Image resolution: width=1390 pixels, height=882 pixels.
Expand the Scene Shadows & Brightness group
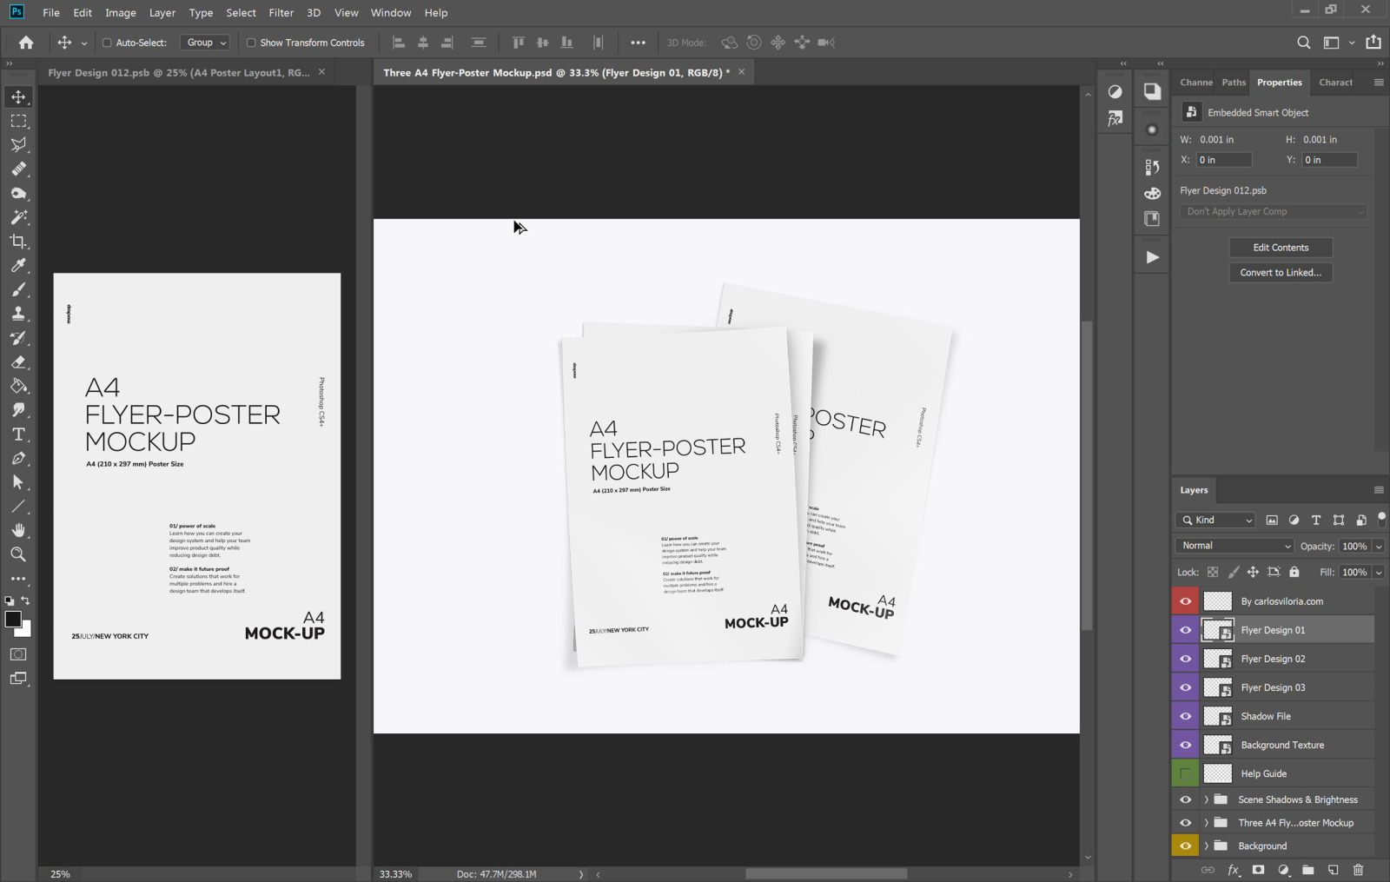point(1206,799)
